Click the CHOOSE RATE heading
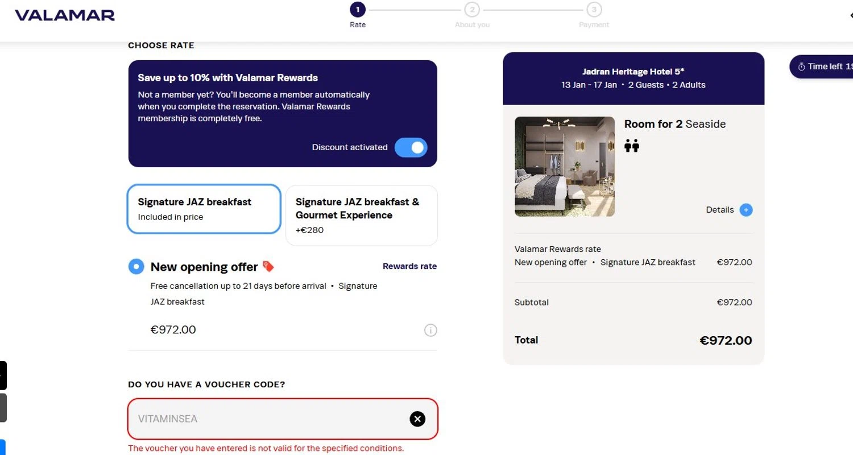853x455 pixels. click(x=161, y=45)
